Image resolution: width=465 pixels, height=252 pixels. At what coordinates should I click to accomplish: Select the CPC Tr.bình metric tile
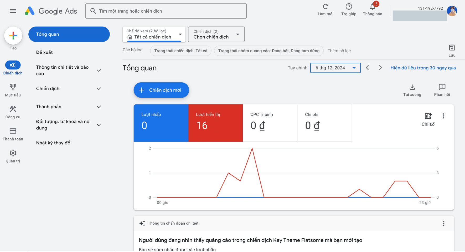coord(270,123)
